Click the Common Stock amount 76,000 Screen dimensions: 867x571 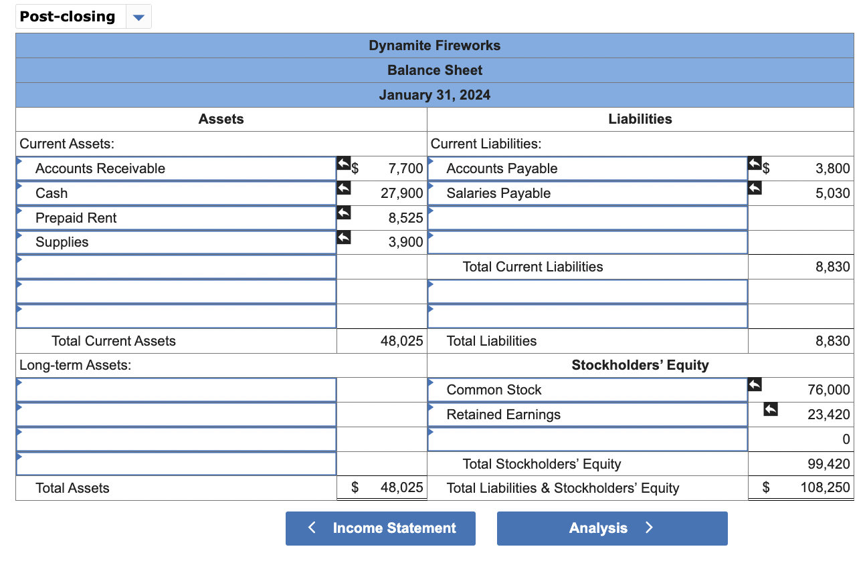pyautogui.click(x=829, y=390)
